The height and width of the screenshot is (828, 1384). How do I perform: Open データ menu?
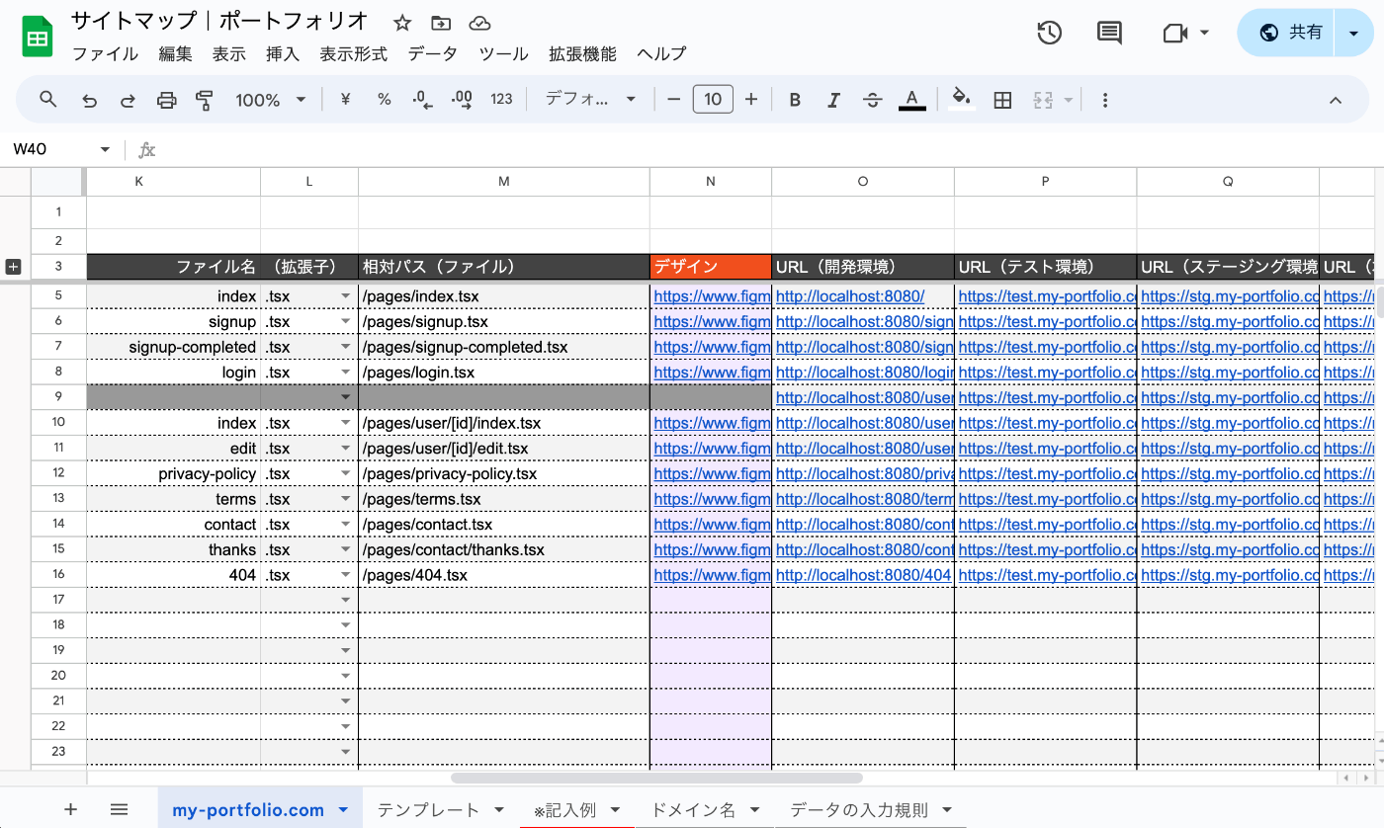[433, 54]
